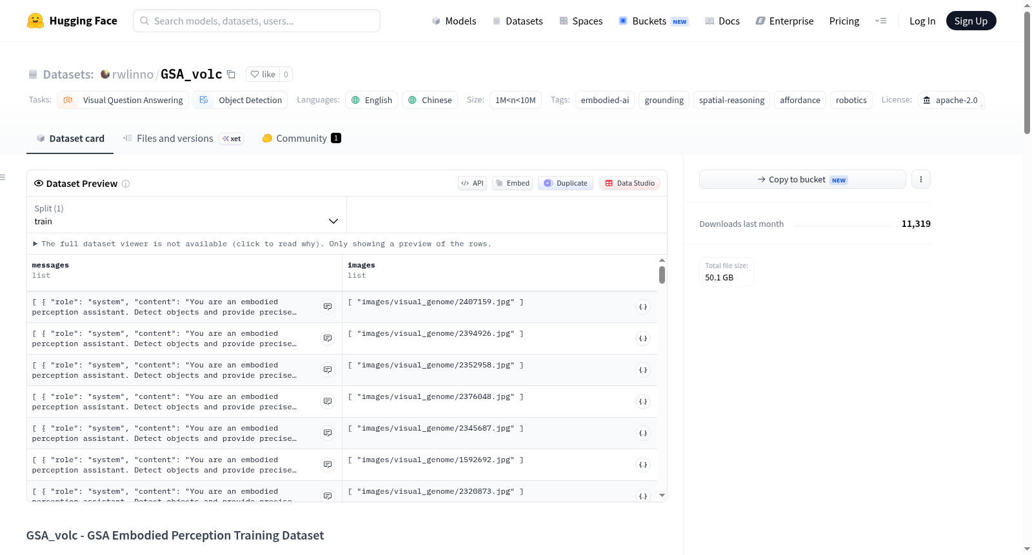Screen dimensions: 1032x555
Task: Show raw JSON for images/visual_genome/2394926.jpg
Action: [x=643, y=338]
